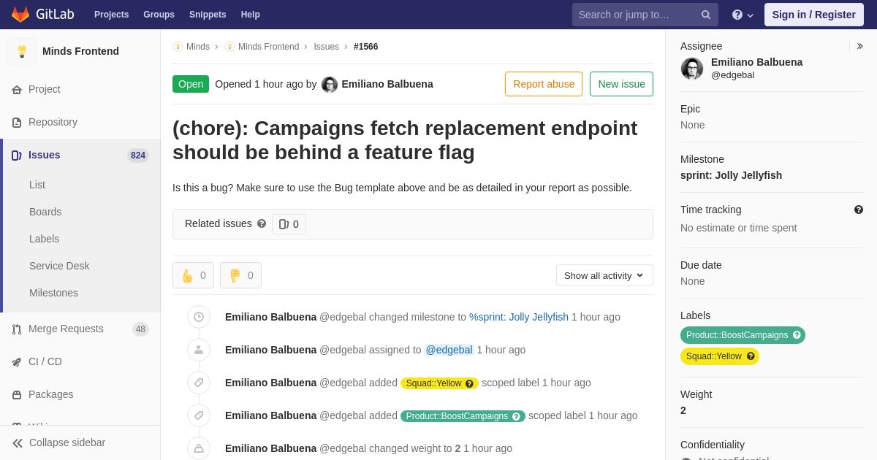Click the Minds Frontend project title in sidebar

tap(80, 51)
